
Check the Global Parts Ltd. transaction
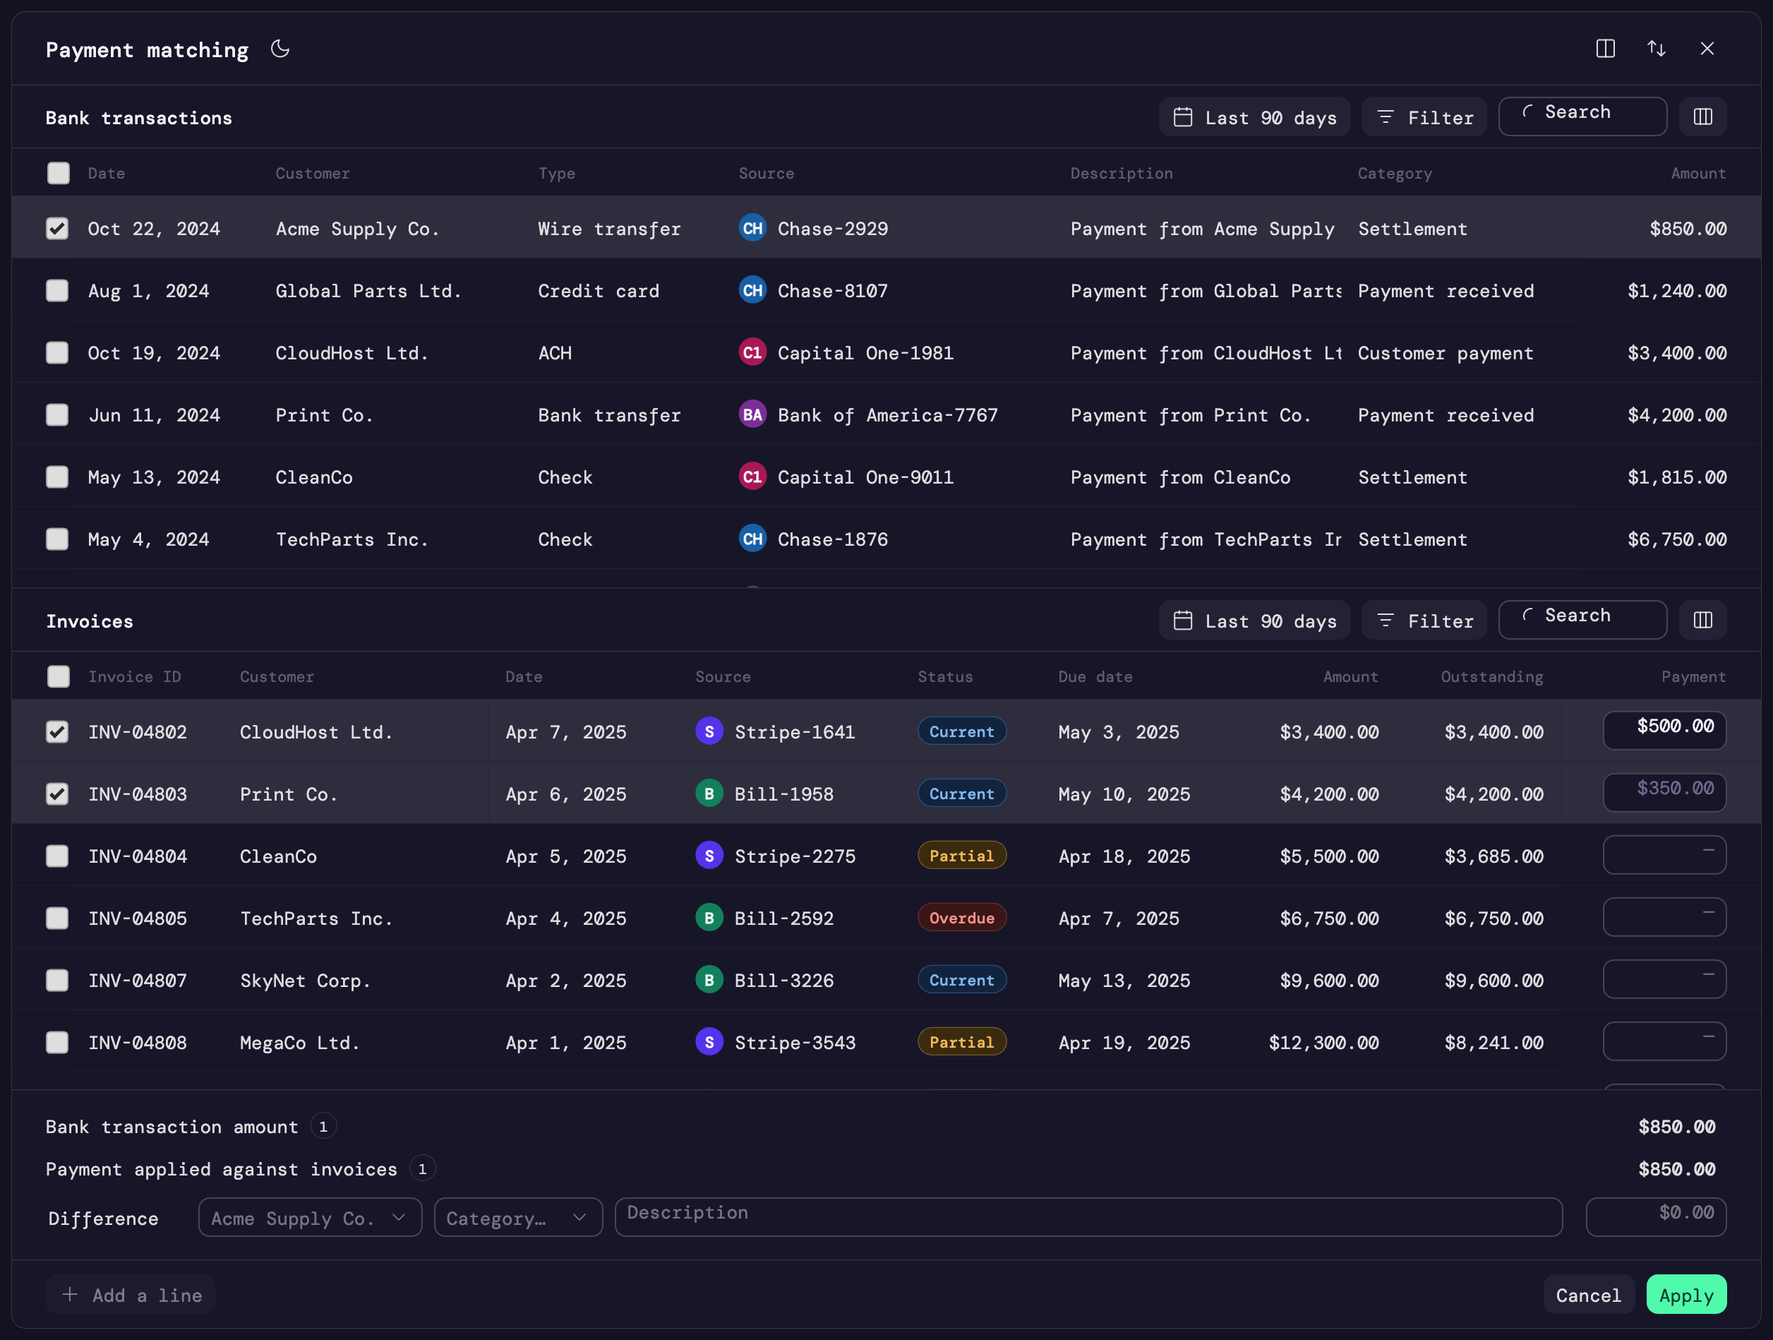tap(58, 290)
